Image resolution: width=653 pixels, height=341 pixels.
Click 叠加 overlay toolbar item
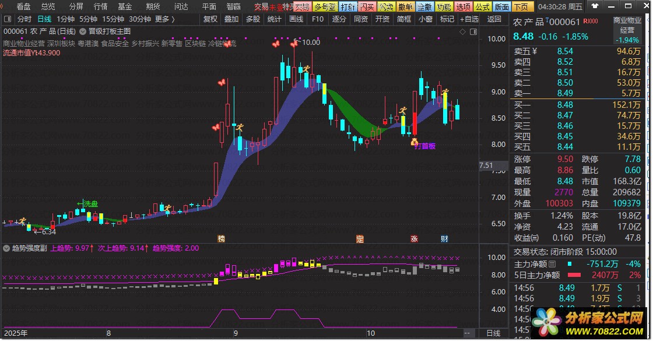tap(231, 19)
